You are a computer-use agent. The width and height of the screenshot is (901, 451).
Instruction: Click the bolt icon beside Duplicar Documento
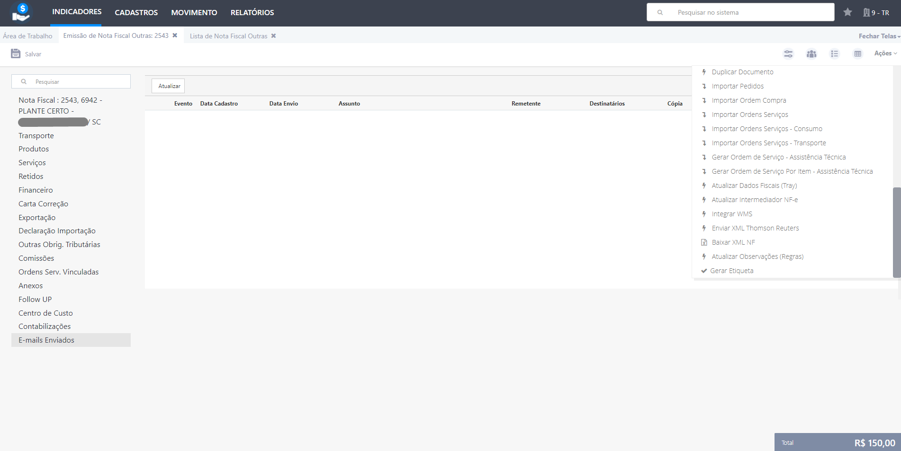click(x=704, y=72)
